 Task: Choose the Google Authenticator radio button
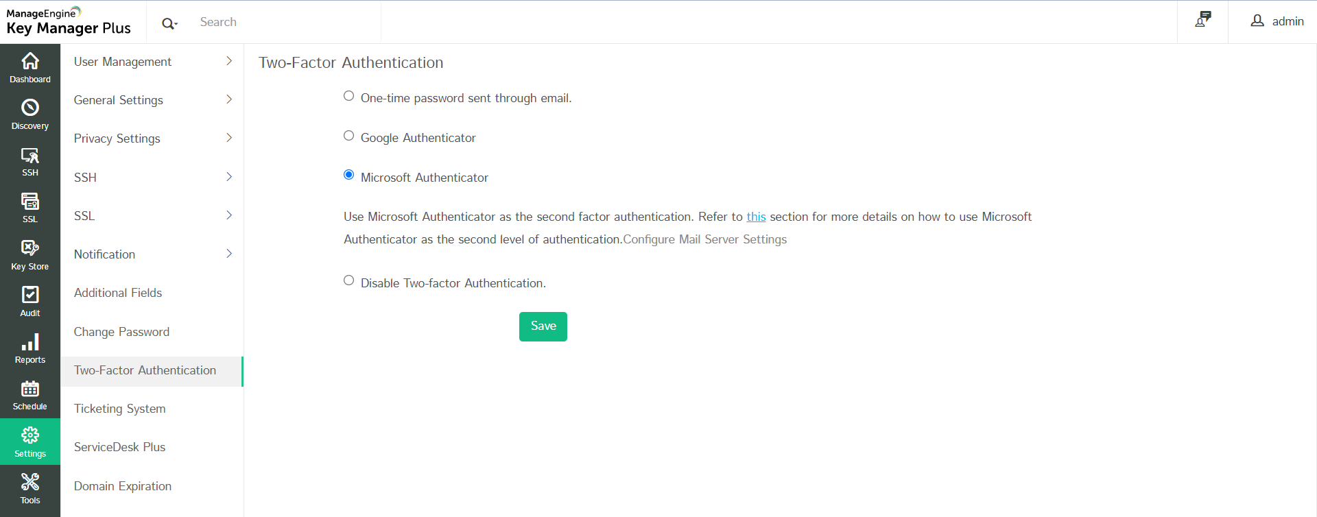[349, 136]
